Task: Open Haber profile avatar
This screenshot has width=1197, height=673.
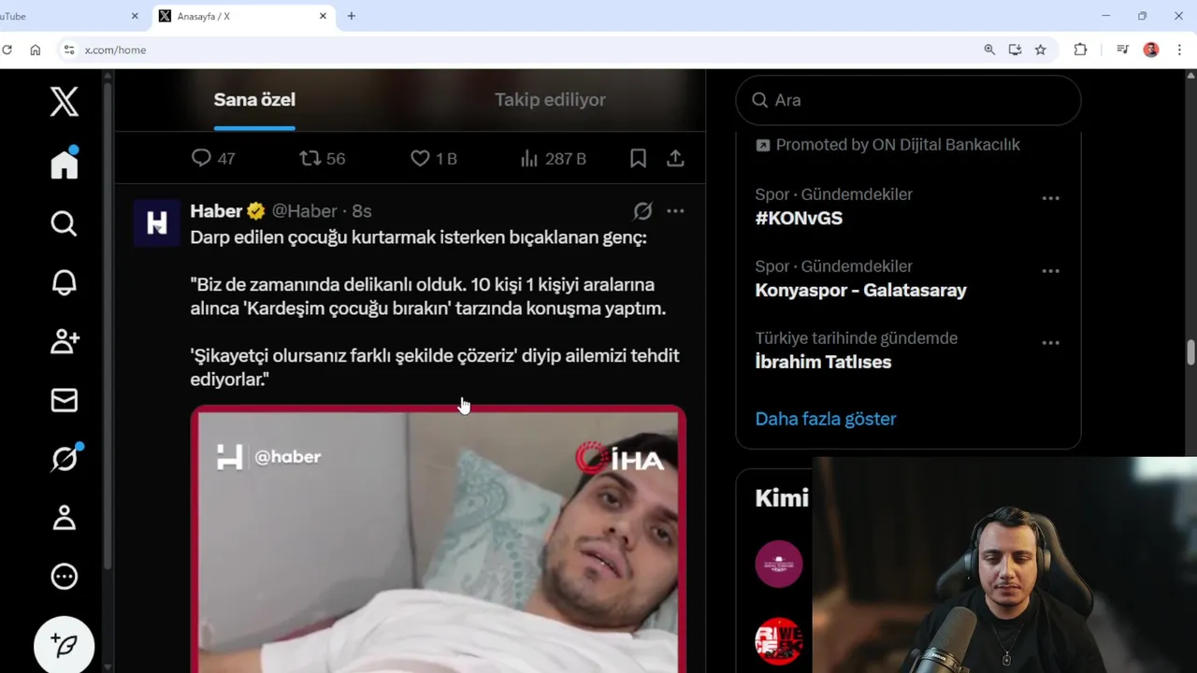Action: tap(156, 222)
